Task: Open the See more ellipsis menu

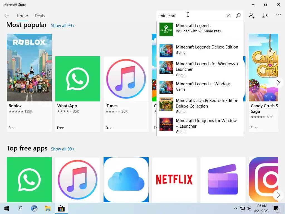Action: pos(278,15)
